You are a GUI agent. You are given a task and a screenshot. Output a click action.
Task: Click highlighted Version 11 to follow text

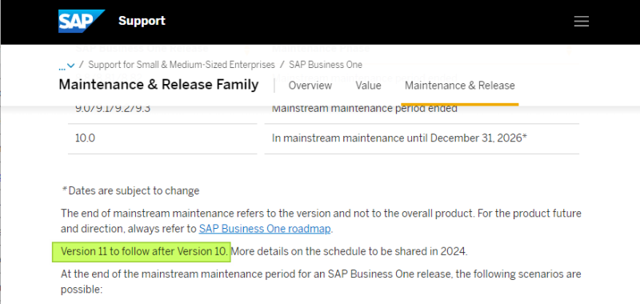click(x=144, y=252)
